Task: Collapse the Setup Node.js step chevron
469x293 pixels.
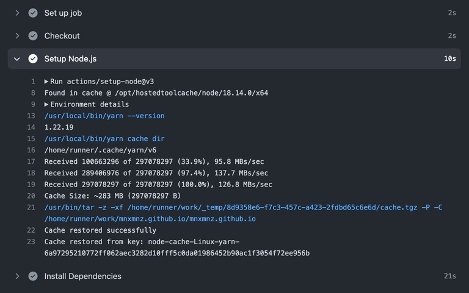Action: (17, 59)
